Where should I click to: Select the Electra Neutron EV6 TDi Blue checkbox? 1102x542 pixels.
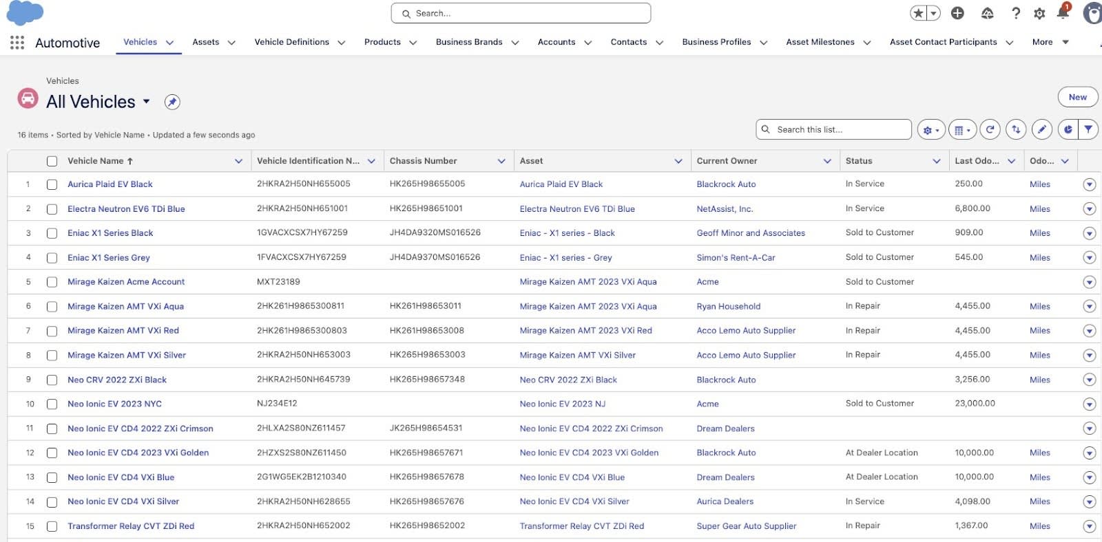point(52,209)
